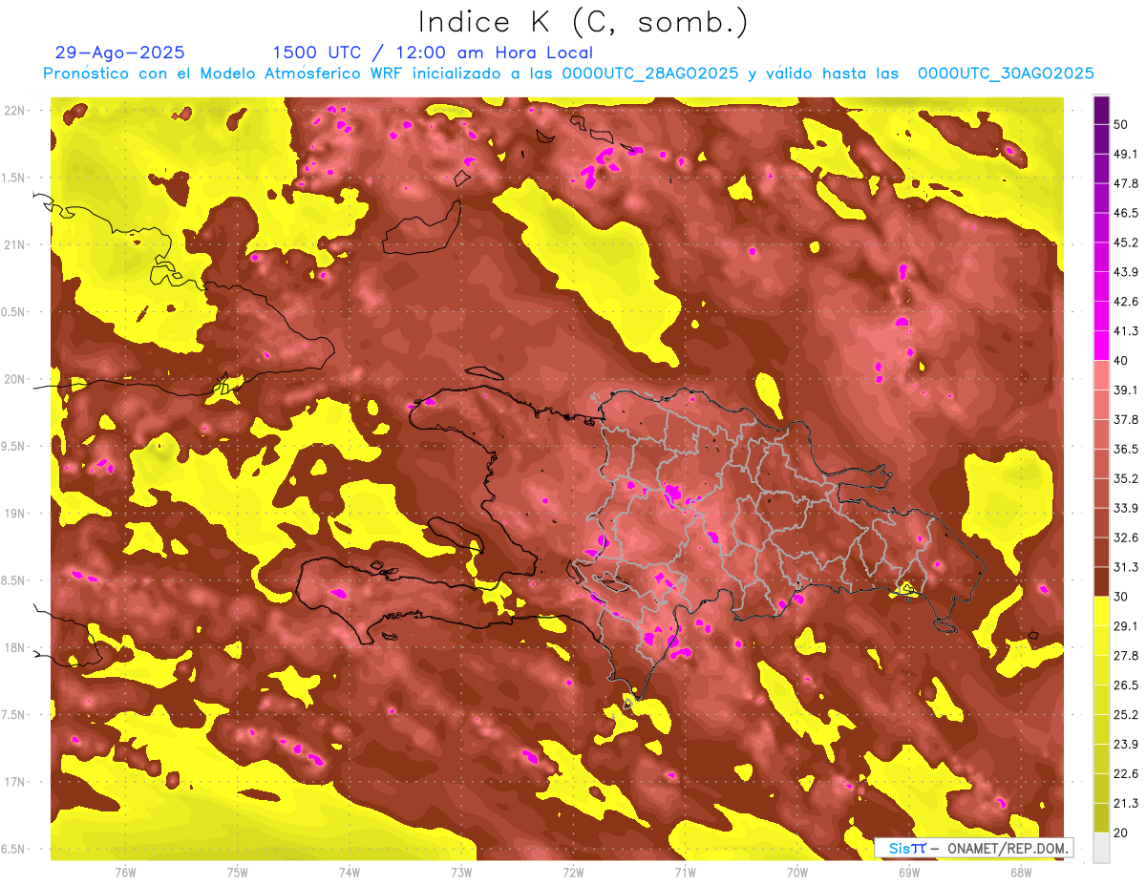Screen dimensions: 1146x885
Task: Click the 'SisTT - ONAMET/REP.DOM.' credit box
Action: tap(973, 848)
